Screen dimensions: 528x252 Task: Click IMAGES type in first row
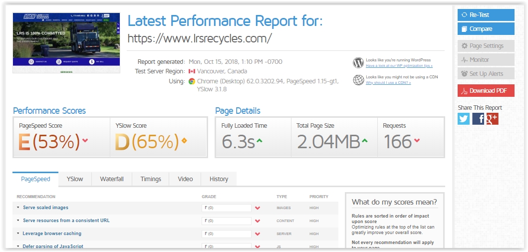[283, 208]
